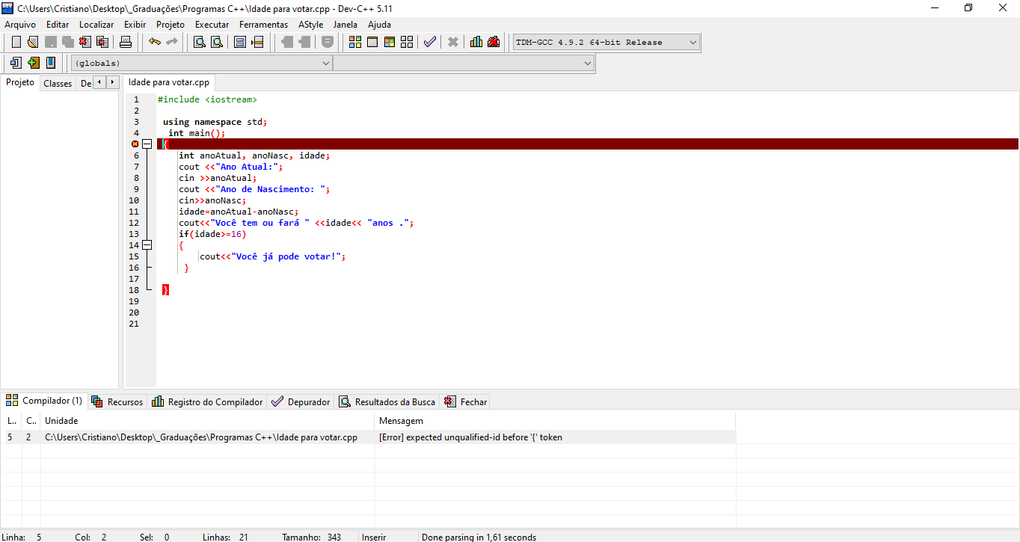1020x542 pixels.
Task: Switch to the Classes tab in the side panel
Action: coord(58,83)
